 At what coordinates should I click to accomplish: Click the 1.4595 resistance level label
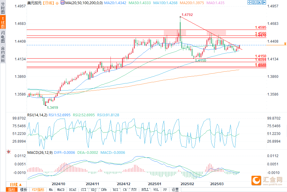pos(261,28)
